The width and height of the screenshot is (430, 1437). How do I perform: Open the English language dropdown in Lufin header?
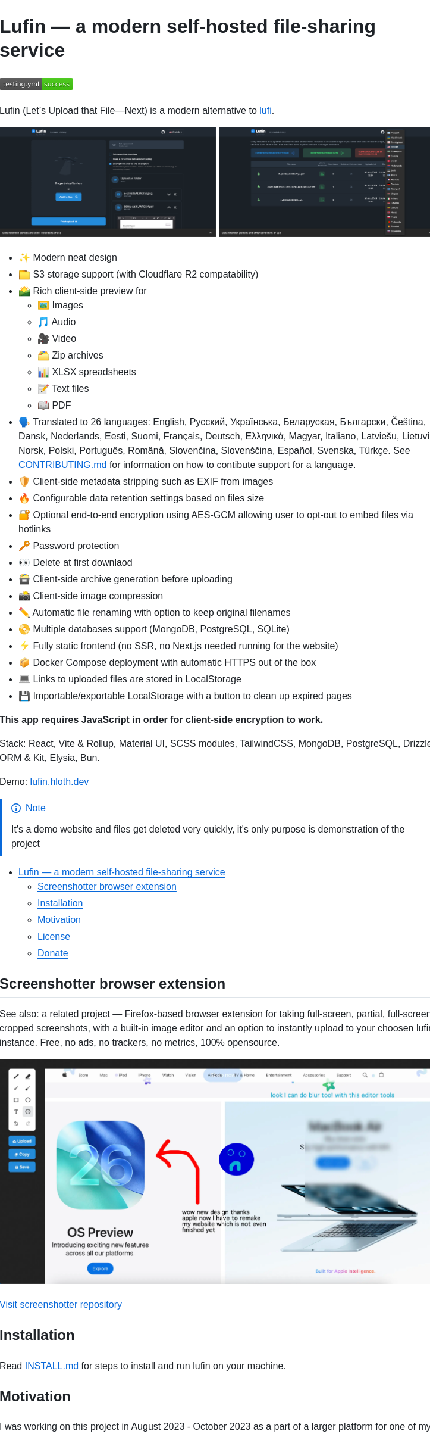(x=175, y=132)
